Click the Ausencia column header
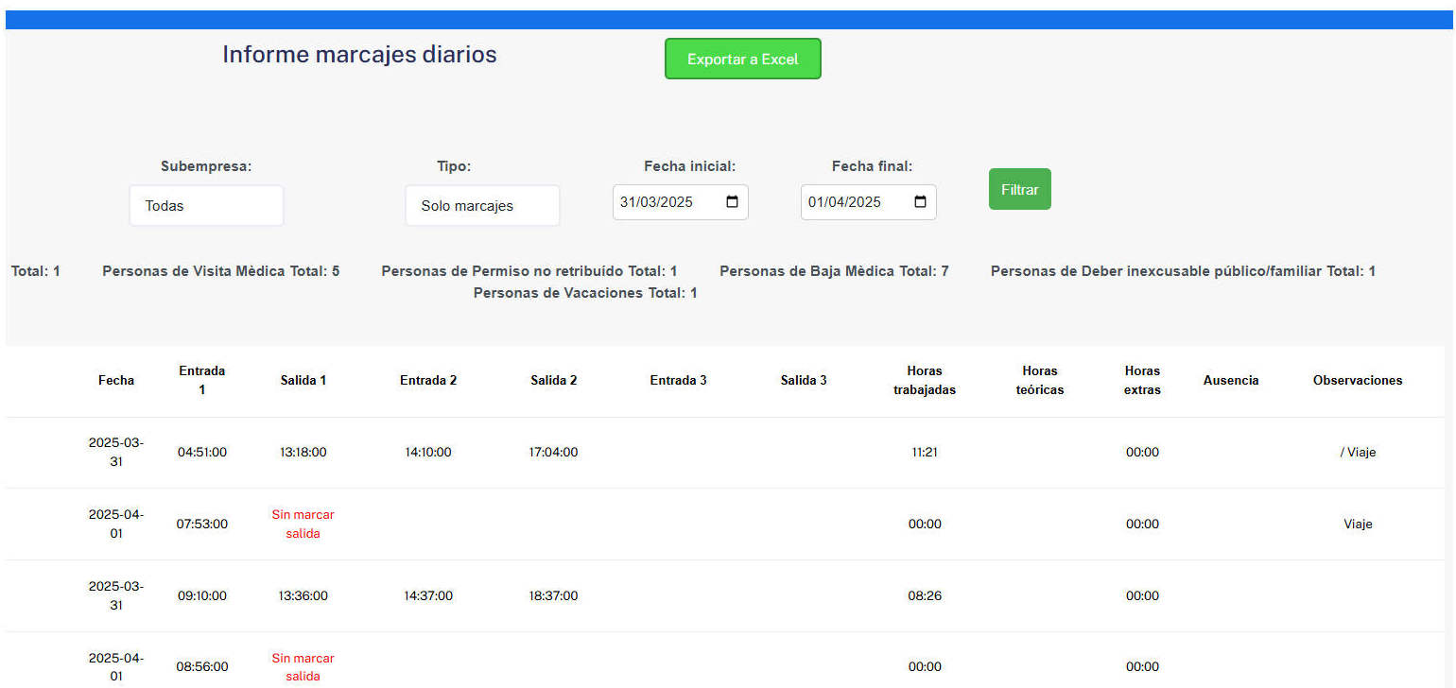This screenshot has height=688, width=1456. [x=1231, y=380]
